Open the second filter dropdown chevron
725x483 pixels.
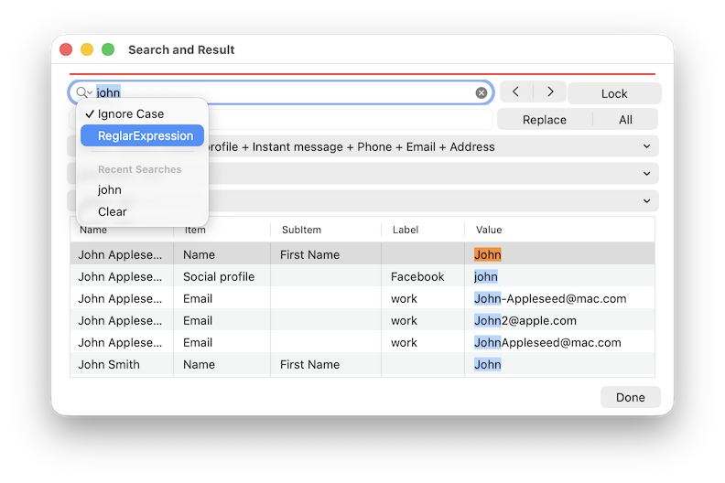(646, 174)
